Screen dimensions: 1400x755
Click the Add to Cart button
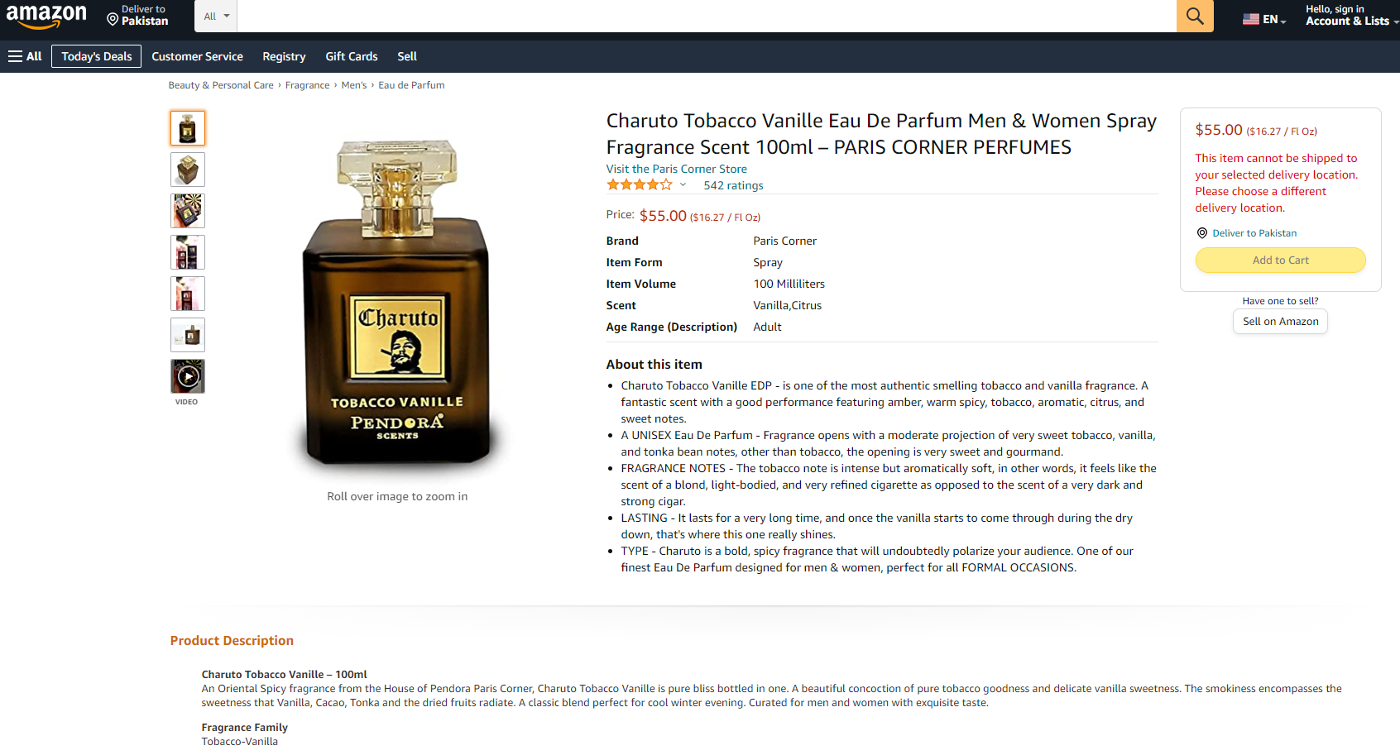[1280, 260]
